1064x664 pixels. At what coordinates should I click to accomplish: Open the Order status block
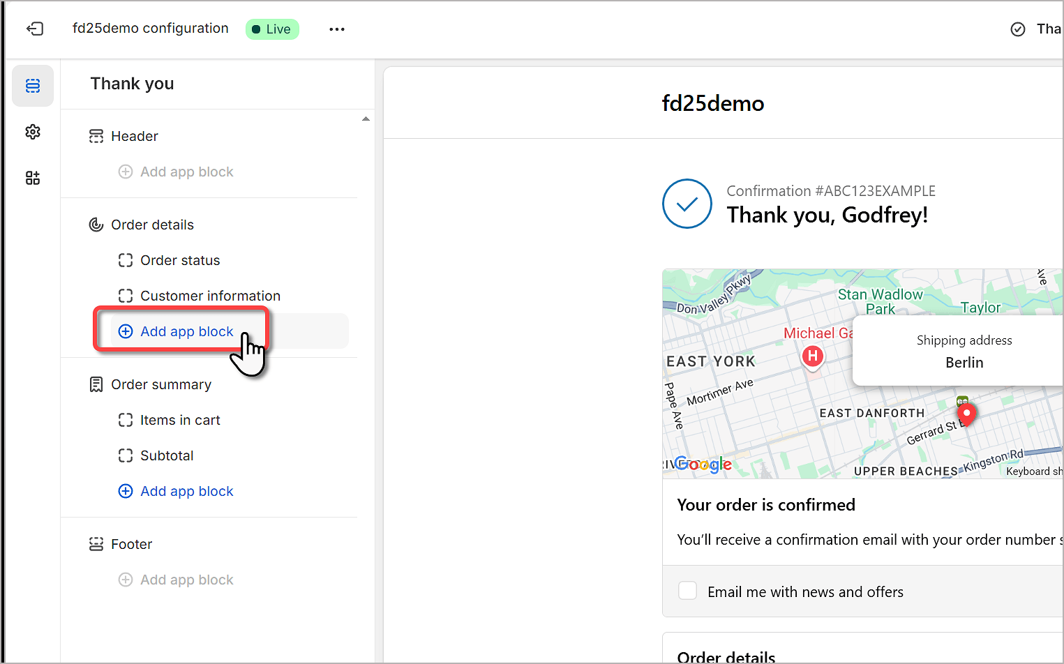180,260
